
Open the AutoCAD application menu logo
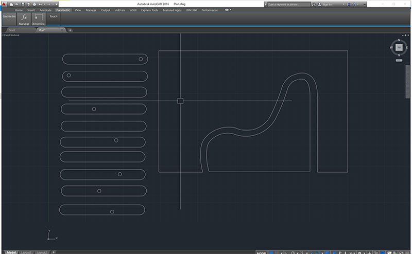tap(4, 4)
